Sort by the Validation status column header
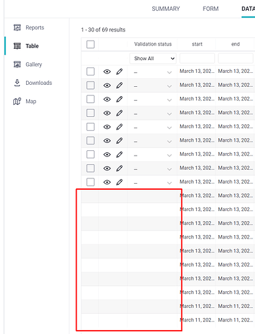The image size is (255, 334). pos(153,44)
